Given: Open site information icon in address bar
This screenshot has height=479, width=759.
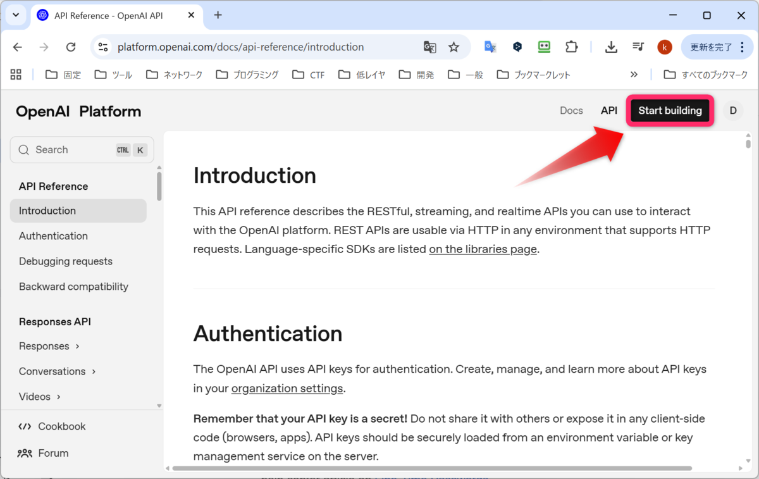Looking at the screenshot, I should (x=102, y=47).
